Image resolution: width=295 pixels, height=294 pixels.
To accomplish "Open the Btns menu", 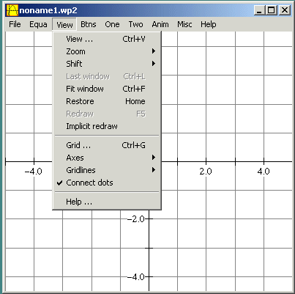I will tap(89, 24).
